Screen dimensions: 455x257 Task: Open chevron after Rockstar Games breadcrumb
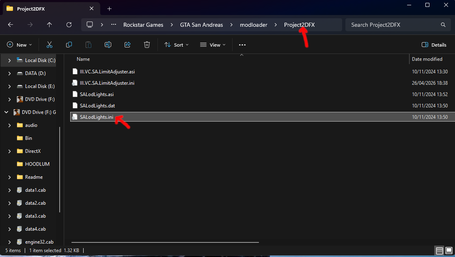click(172, 25)
